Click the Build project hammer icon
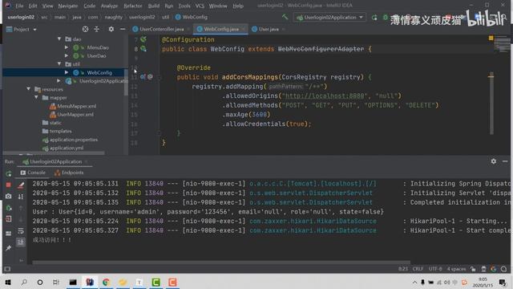This screenshot has height=289, width=513. [285, 17]
